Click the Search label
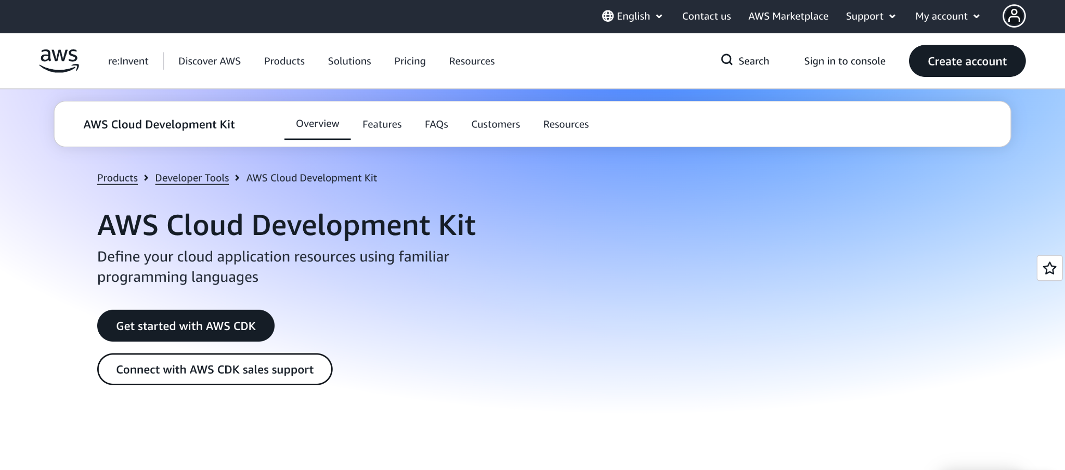This screenshot has height=470, width=1065. click(754, 61)
